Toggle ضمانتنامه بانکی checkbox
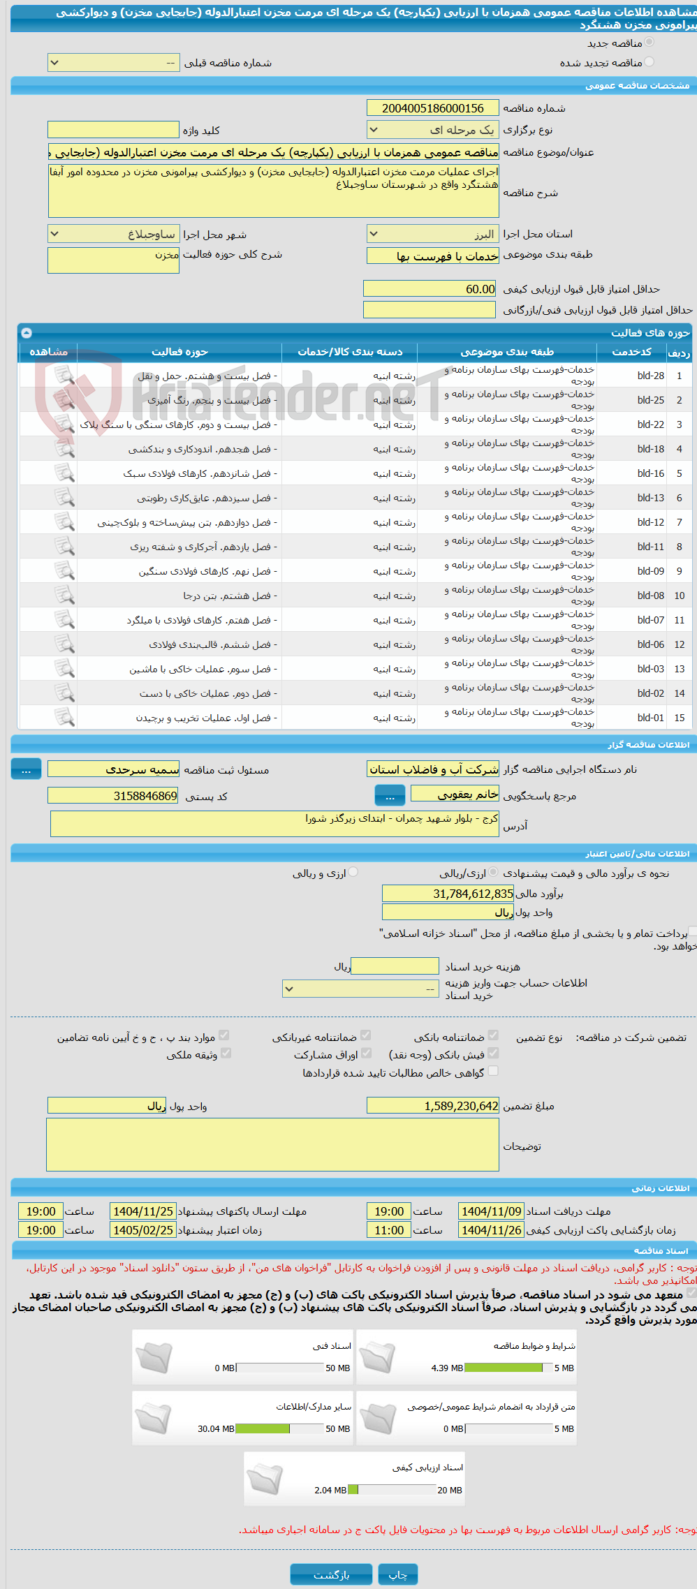 tap(493, 1035)
